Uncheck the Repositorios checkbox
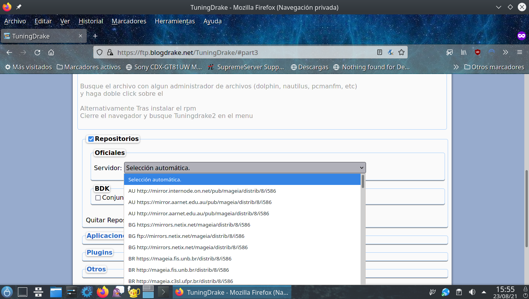529x299 pixels. click(x=91, y=139)
